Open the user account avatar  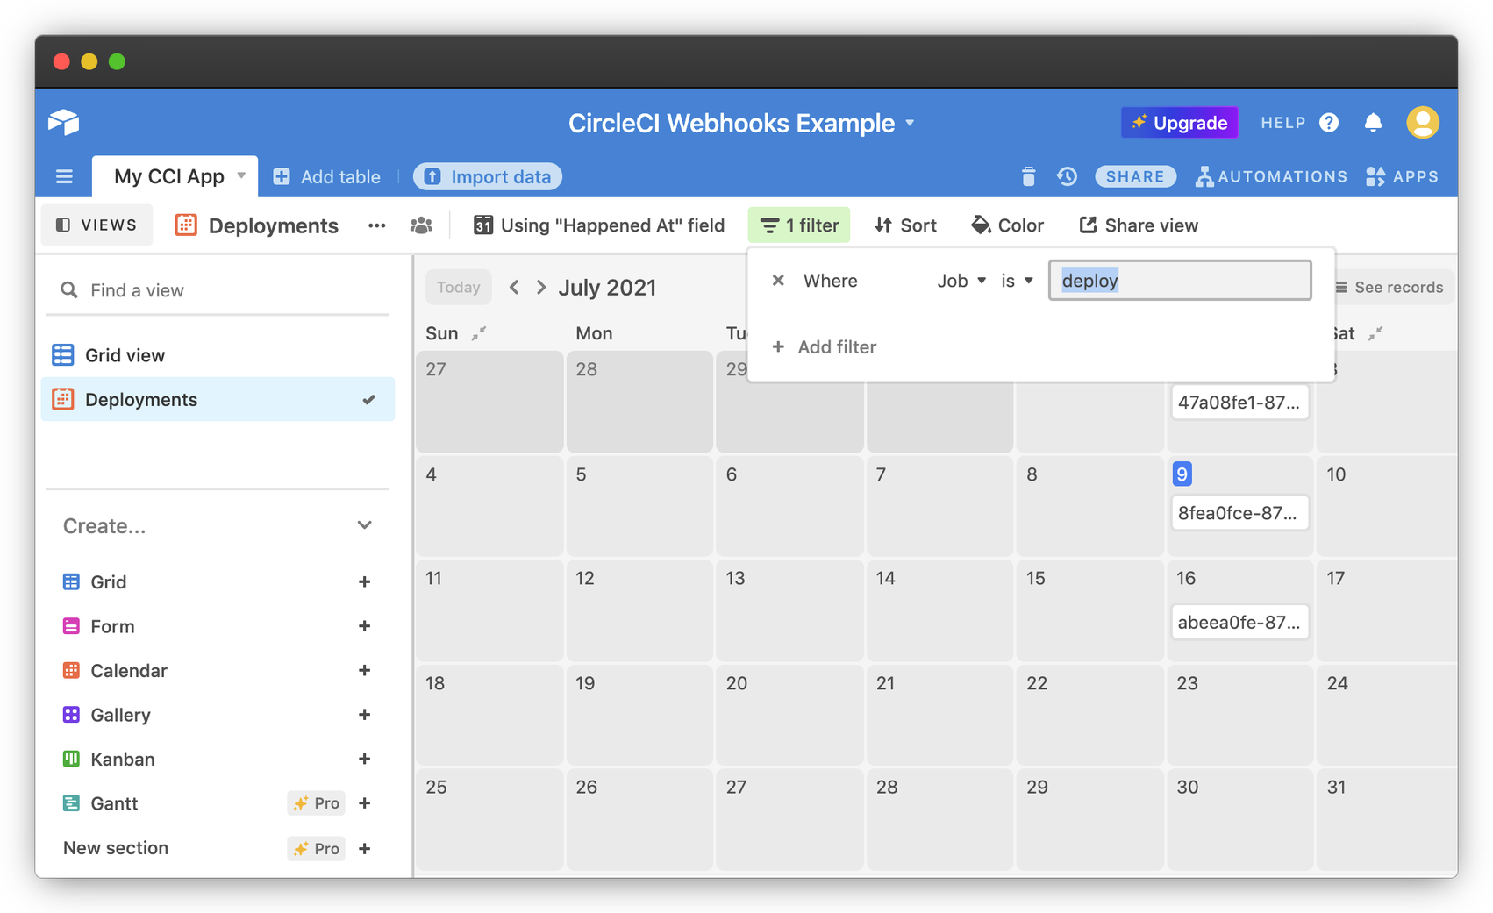[x=1422, y=123]
